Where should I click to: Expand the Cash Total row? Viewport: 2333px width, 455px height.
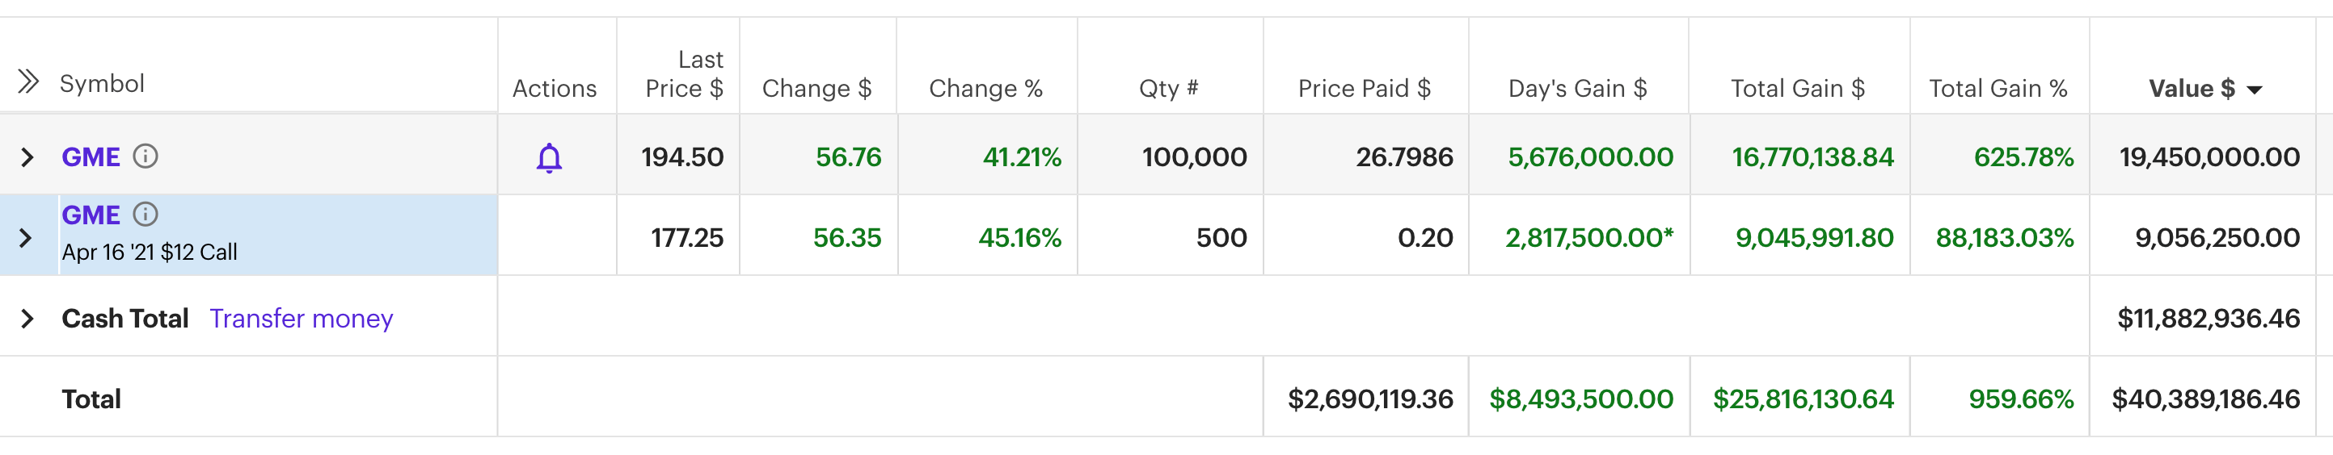tap(27, 319)
